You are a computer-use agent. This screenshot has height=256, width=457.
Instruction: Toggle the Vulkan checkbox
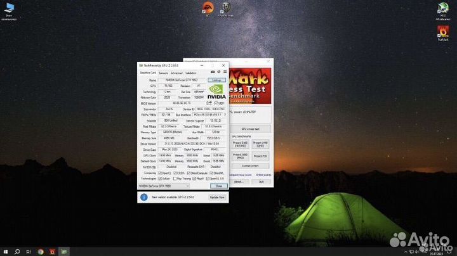[160, 179]
